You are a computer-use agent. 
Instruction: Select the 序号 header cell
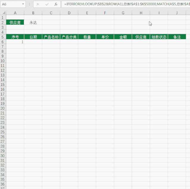tap(15, 37)
